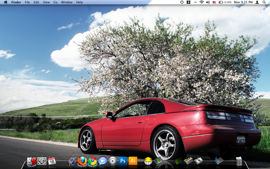The image size is (270, 169).
Task: Click the Mon 9:25 PM clock
Action: click(x=243, y=2)
